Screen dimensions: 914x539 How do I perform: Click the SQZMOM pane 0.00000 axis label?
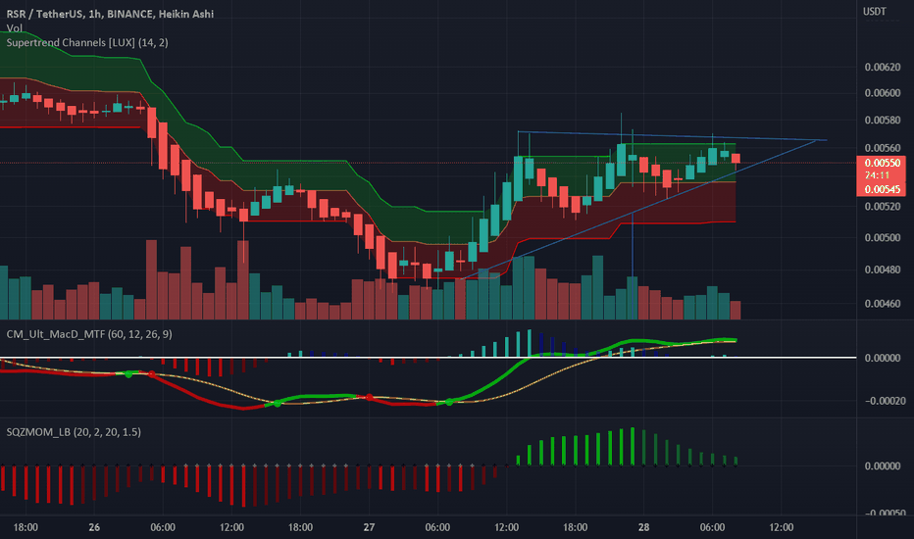(x=883, y=466)
